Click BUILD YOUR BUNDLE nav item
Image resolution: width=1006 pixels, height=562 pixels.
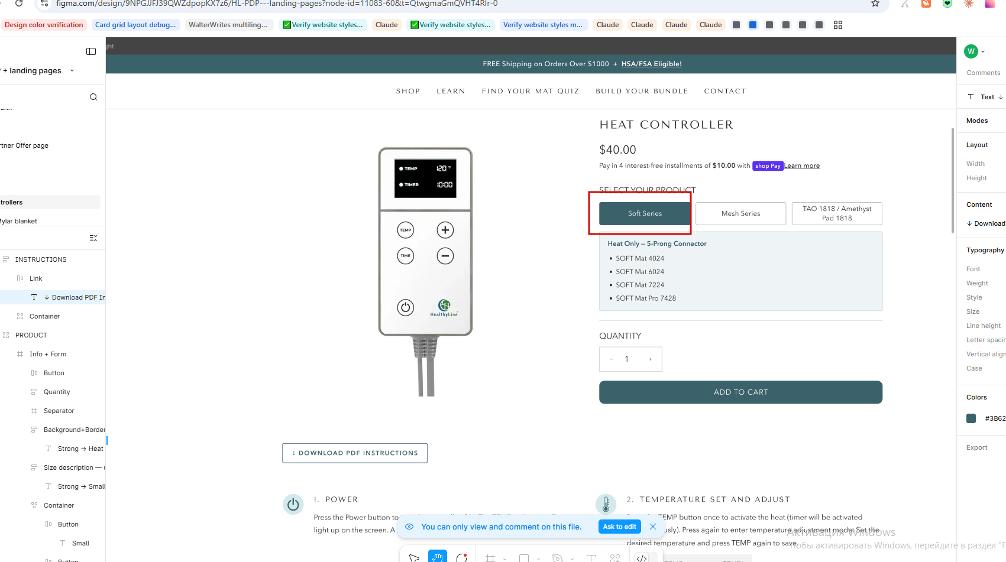[x=642, y=91]
